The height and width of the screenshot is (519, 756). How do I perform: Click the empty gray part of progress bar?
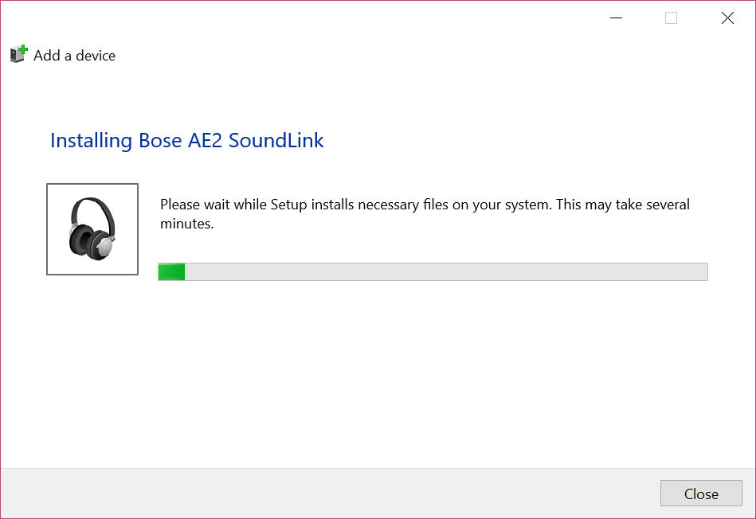[x=446, y=272]
